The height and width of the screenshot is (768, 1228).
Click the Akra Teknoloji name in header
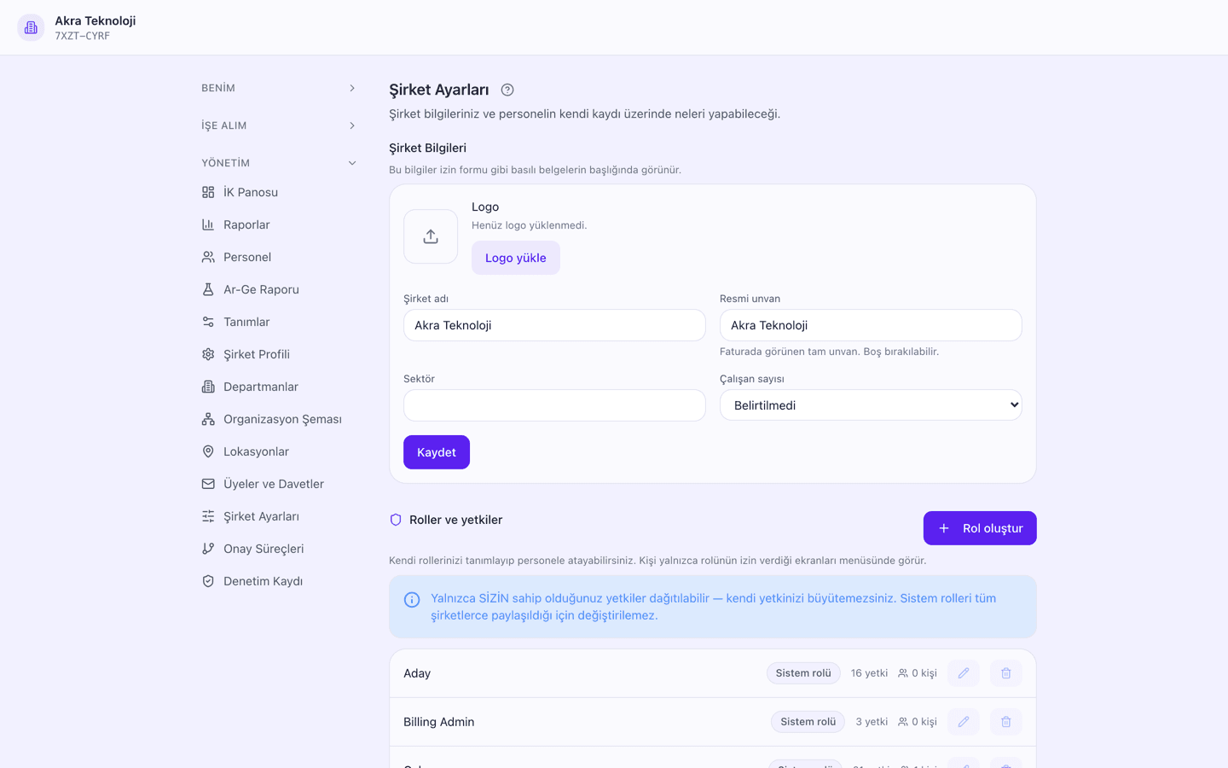tap(96, 20)
